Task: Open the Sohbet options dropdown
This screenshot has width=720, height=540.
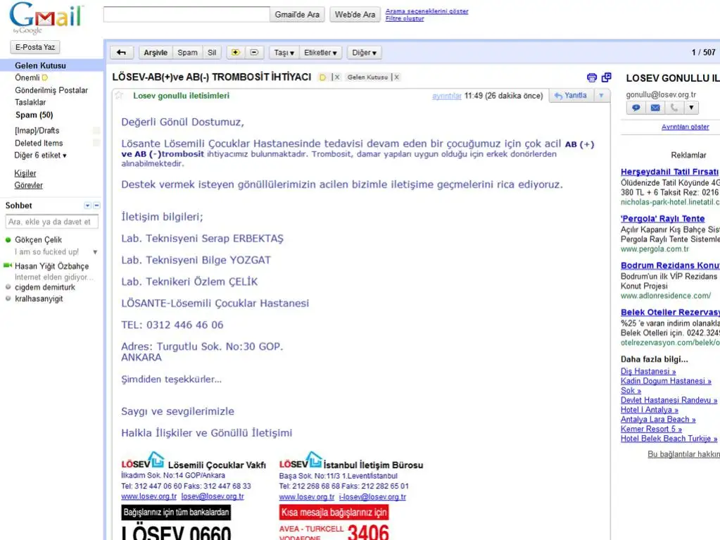Action: point(87,206)
